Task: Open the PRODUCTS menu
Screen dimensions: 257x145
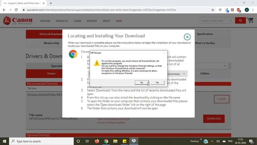Action: coord(62,21)
